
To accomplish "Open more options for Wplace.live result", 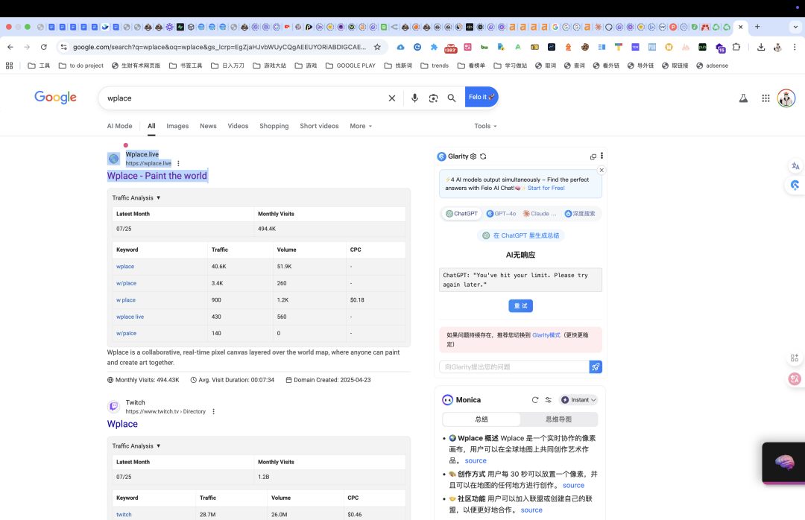I will [x=178, y=164].
